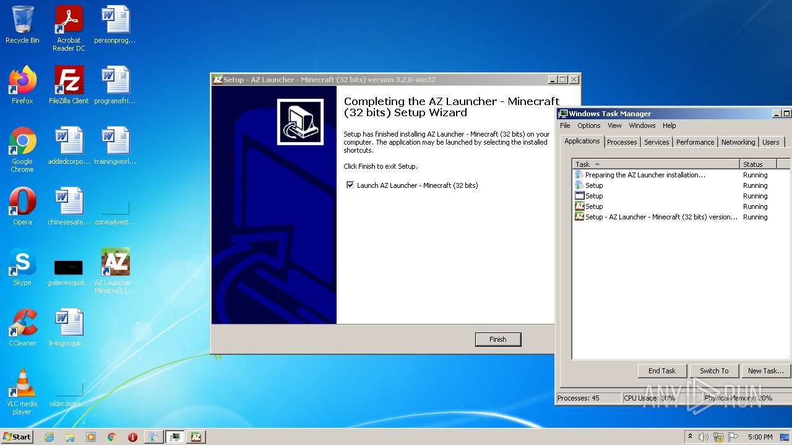Click the Processes: 45 status bar entry
The width and height of the screenshot is (792, 445).
tap(588, 398)
